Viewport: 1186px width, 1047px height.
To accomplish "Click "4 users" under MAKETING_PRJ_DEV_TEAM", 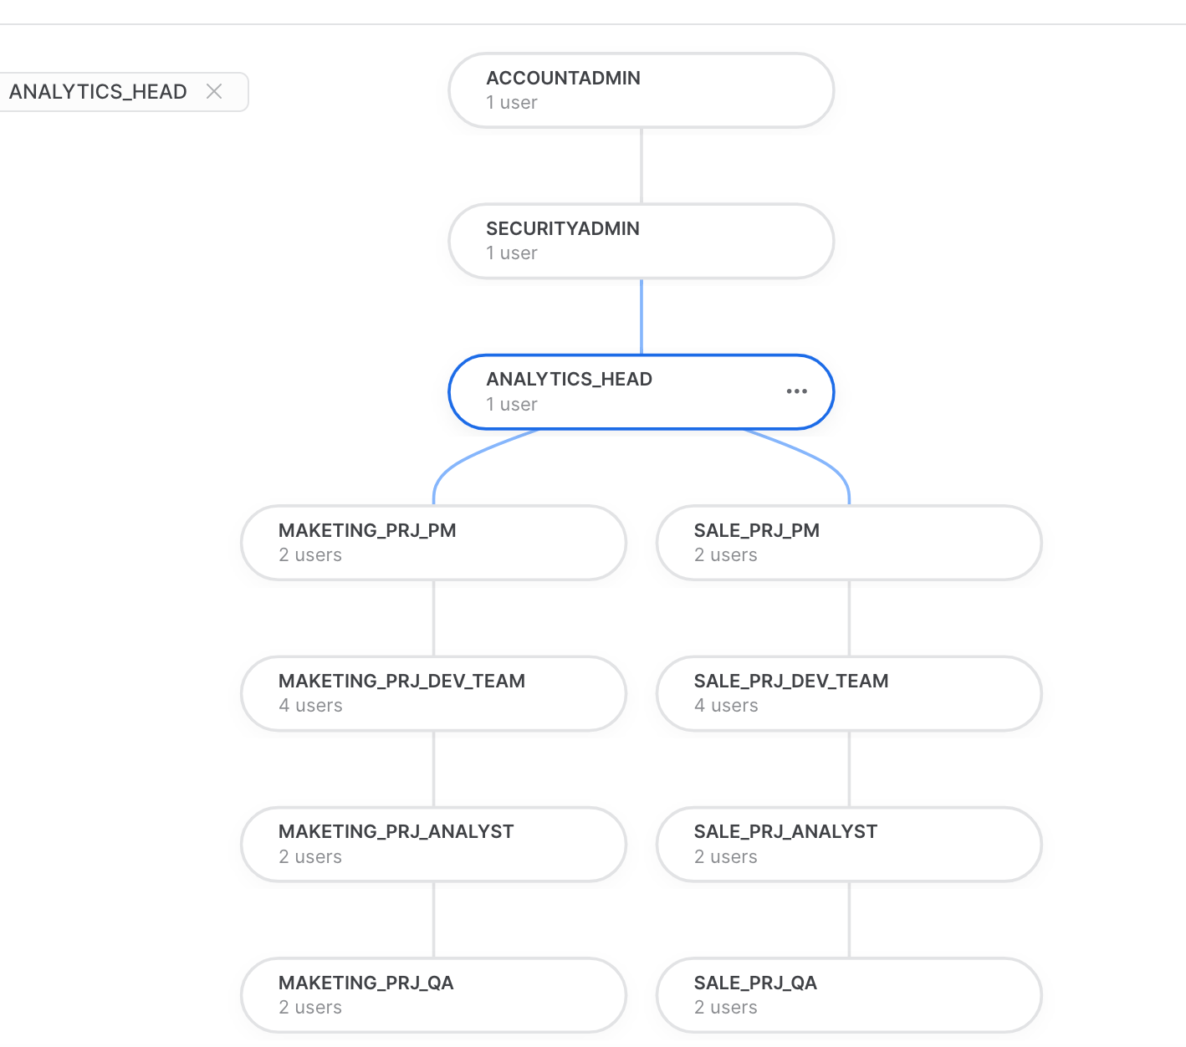I will point(310,706).
